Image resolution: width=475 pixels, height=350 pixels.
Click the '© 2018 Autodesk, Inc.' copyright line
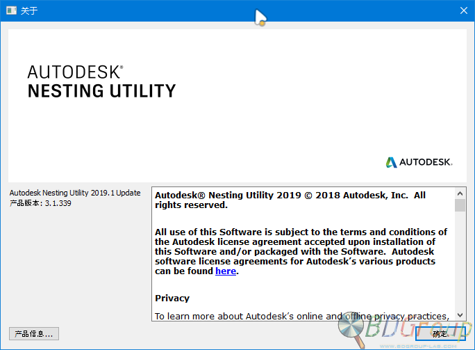pyautogui.click(x=290, y=200)
